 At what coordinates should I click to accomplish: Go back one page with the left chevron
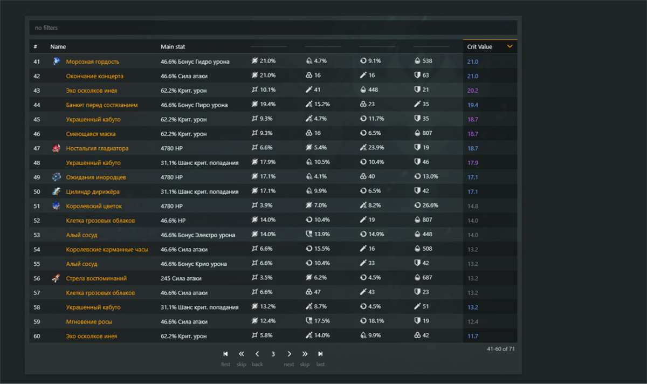(x=257, y=354)
